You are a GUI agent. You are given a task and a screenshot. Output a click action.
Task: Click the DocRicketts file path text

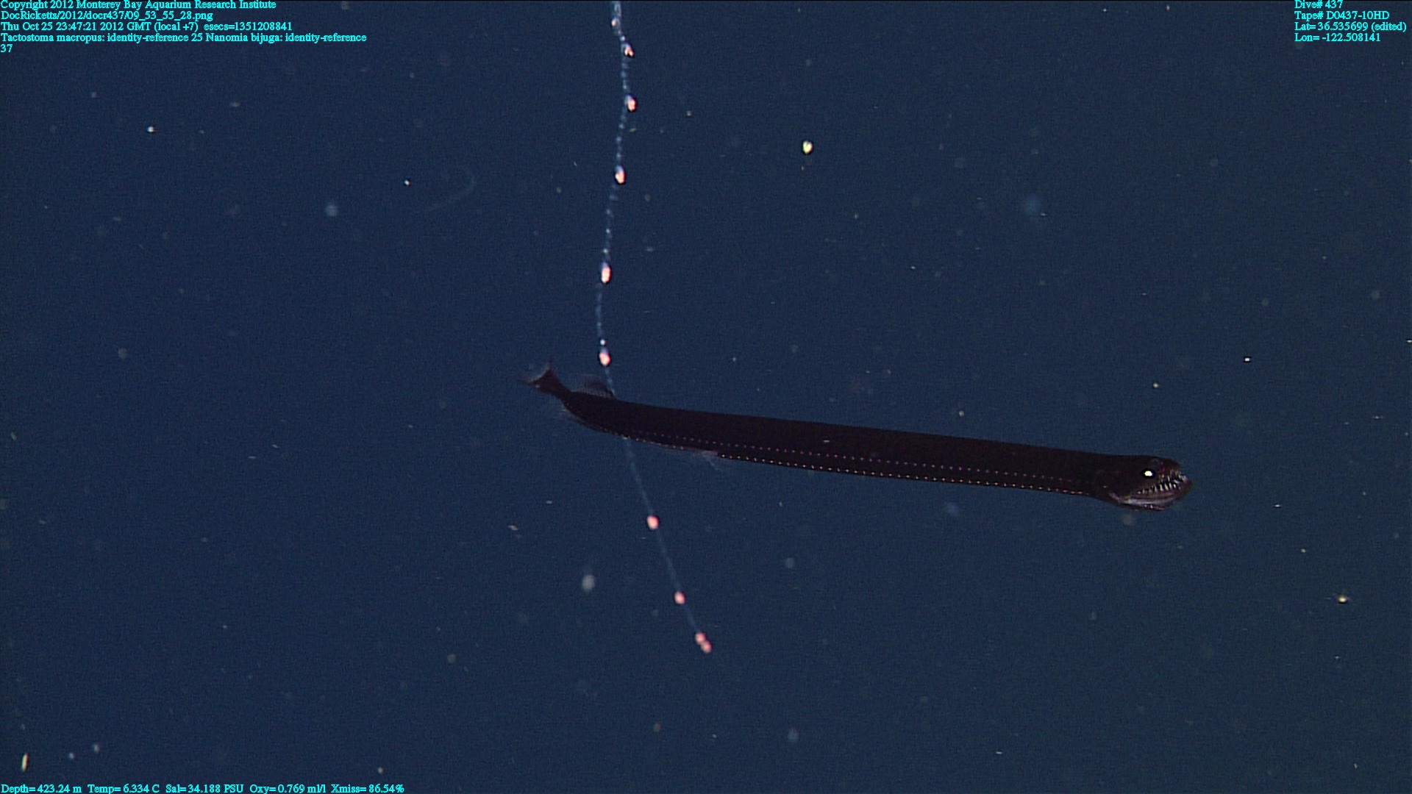point(107,15)
